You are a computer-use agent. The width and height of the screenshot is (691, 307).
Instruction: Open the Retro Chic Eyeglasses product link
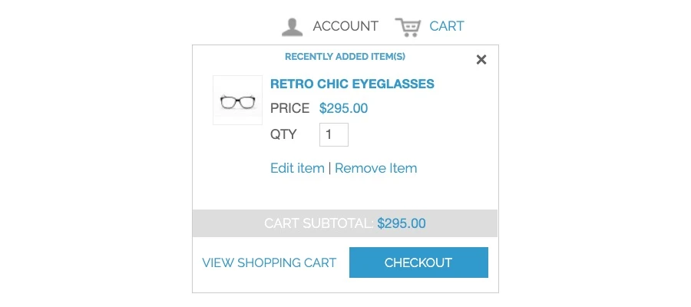point(352,84)
